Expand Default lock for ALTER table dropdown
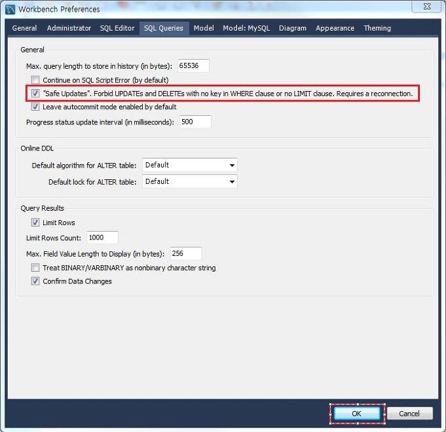Screen dimensions: 446x432 tap(189, 181)
